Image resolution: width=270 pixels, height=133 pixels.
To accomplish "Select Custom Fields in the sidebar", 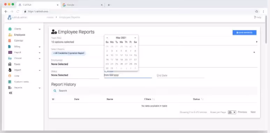I will click(21, 82).
